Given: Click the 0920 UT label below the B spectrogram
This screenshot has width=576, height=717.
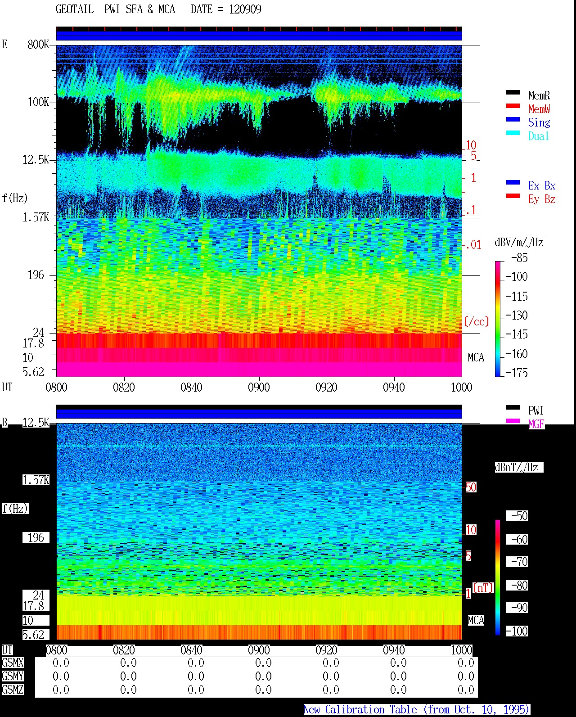Looking at the screenshot, I should click(x=326, y=650).
